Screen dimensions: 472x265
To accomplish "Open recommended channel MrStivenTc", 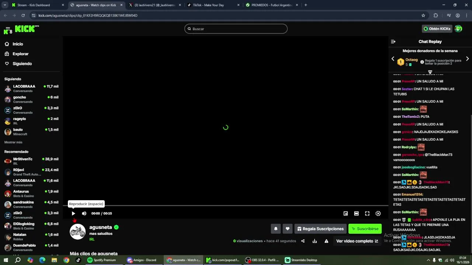I will point(31,161).
